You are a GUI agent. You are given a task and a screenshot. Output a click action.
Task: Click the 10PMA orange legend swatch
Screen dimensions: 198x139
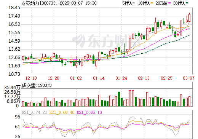point(152,3)
